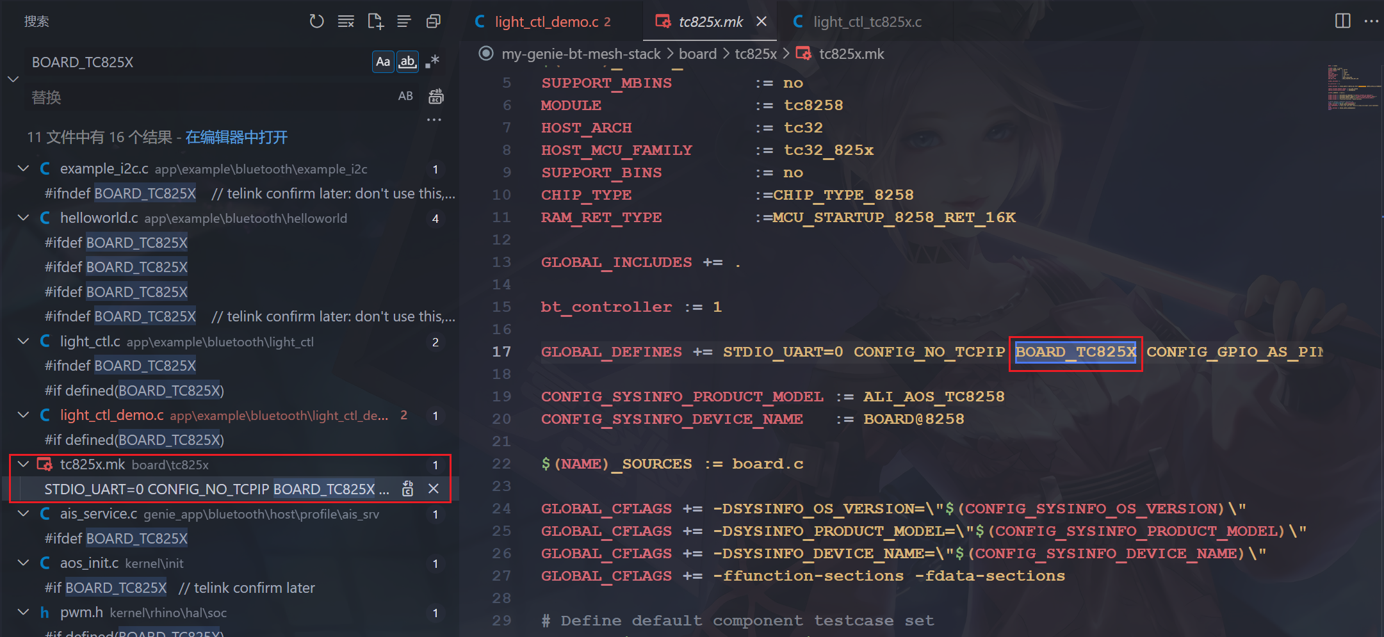Collapse the replace field toggle chevron
1384x637 pixels.
(13, 79)
